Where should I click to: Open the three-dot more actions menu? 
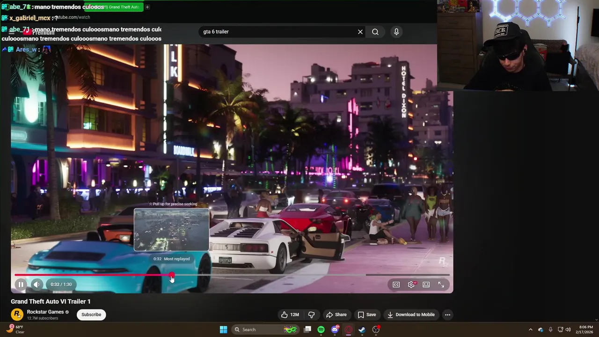click(x=447, y=315)
